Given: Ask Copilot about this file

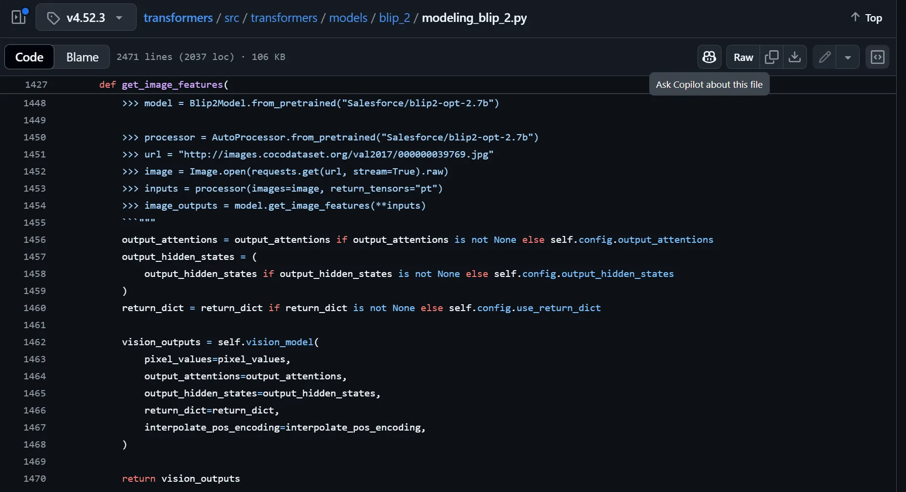Looking at the screenshot, I should [x=709, y=57].
